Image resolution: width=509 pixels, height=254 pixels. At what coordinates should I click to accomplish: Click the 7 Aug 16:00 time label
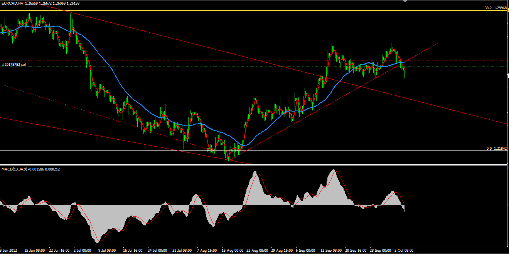pos(207,251)
